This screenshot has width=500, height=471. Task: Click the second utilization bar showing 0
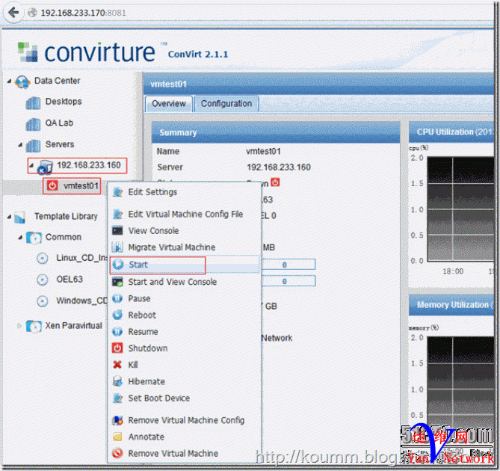click(x=288, y=281)
